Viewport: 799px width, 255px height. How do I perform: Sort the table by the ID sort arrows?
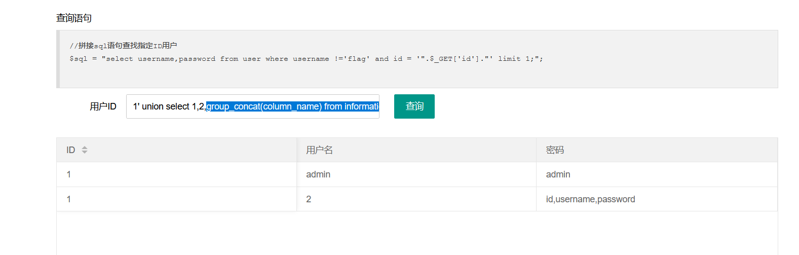click(x=85, y=150)
